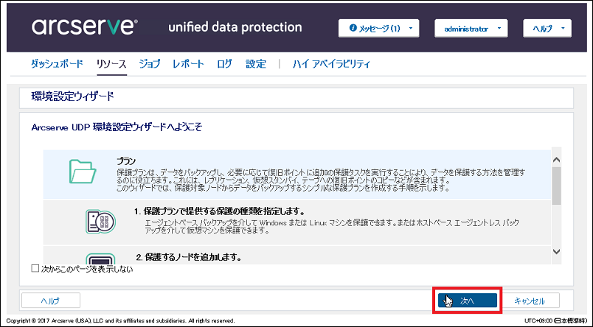The height and width of the screenshot is (327, 593).
Task: Select the リソース tab
Action: tap(111, 64)
